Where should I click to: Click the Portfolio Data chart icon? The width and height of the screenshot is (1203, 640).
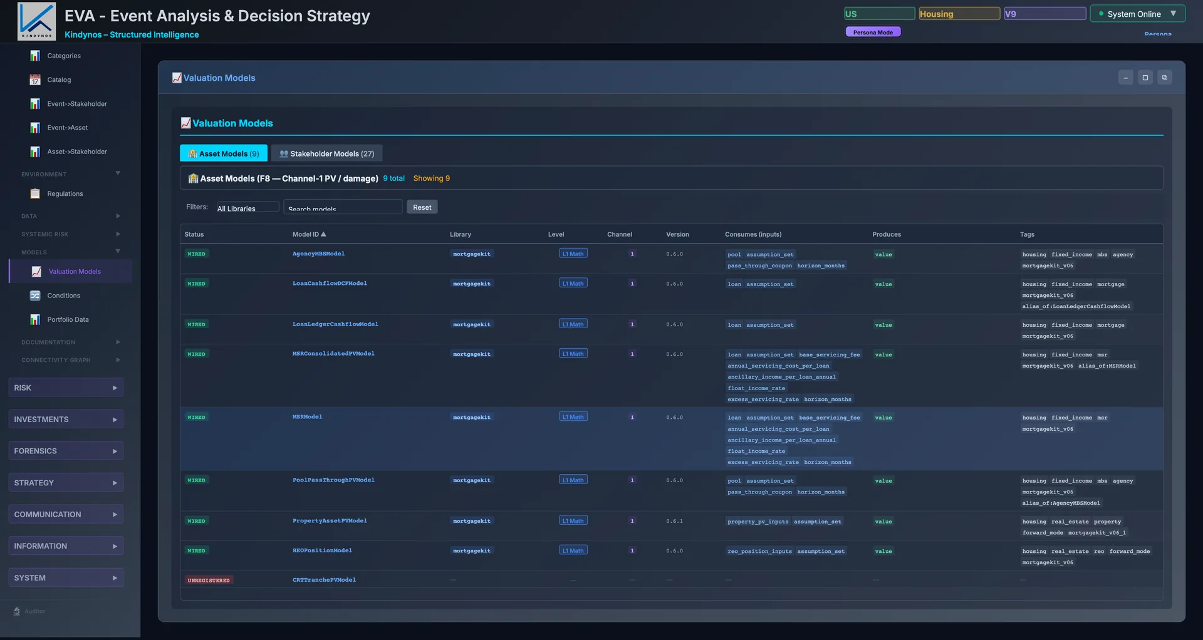tap(35, 319)
